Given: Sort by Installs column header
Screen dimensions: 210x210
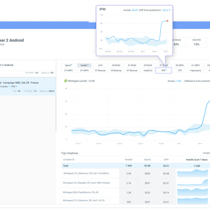Looking at the screenshot, I should [128, 160].
